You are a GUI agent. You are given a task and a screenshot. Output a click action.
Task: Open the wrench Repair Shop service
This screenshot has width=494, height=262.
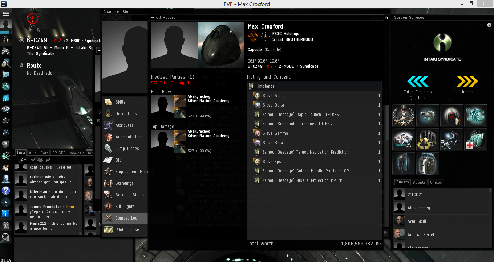[x=452, y=140]
